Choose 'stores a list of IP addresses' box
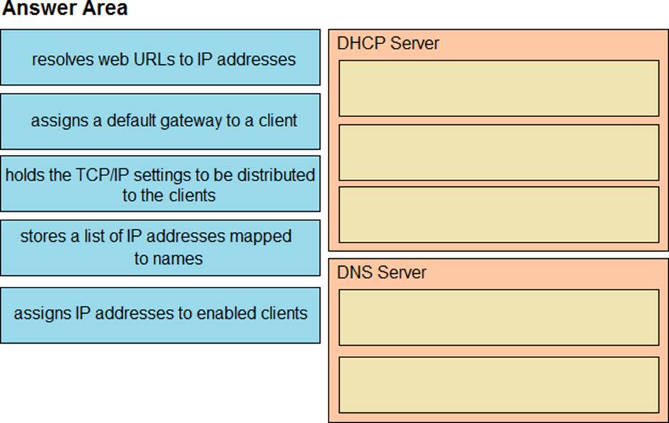 pyautogui.click(x=160, y=247)
